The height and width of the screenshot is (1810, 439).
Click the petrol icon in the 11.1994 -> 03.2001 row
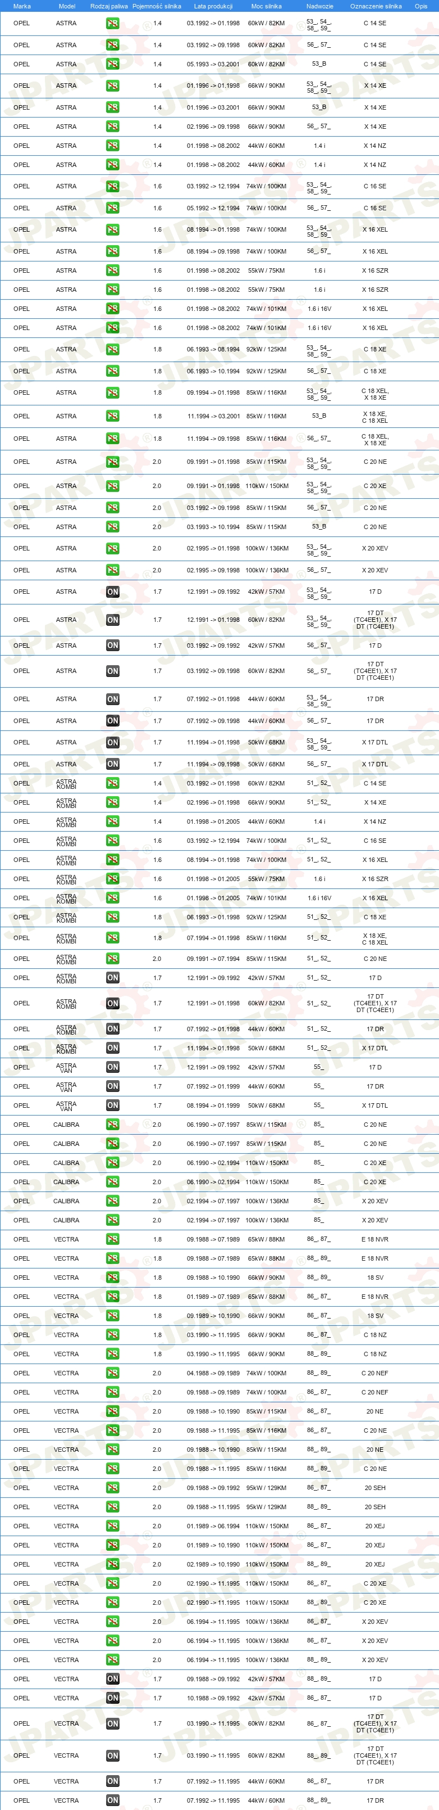click(112, 416)
